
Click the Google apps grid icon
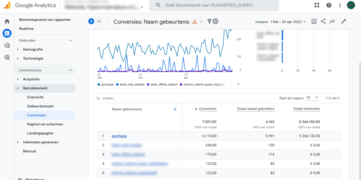click(317, 5)
